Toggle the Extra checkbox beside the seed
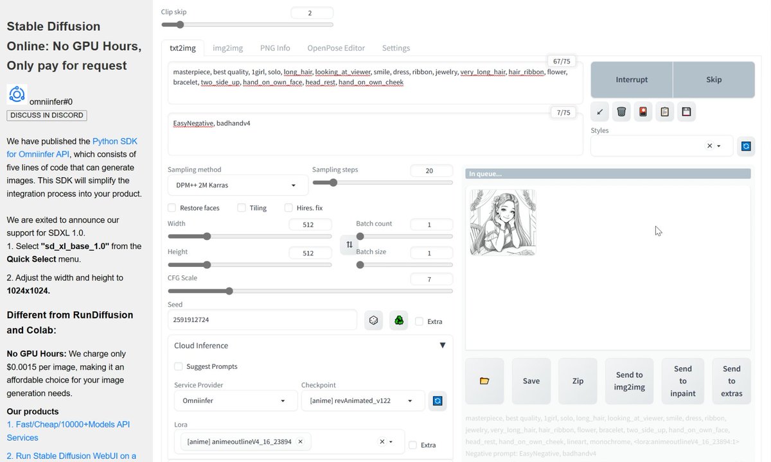Screen dimensions: 771x462 coord(419,321)
